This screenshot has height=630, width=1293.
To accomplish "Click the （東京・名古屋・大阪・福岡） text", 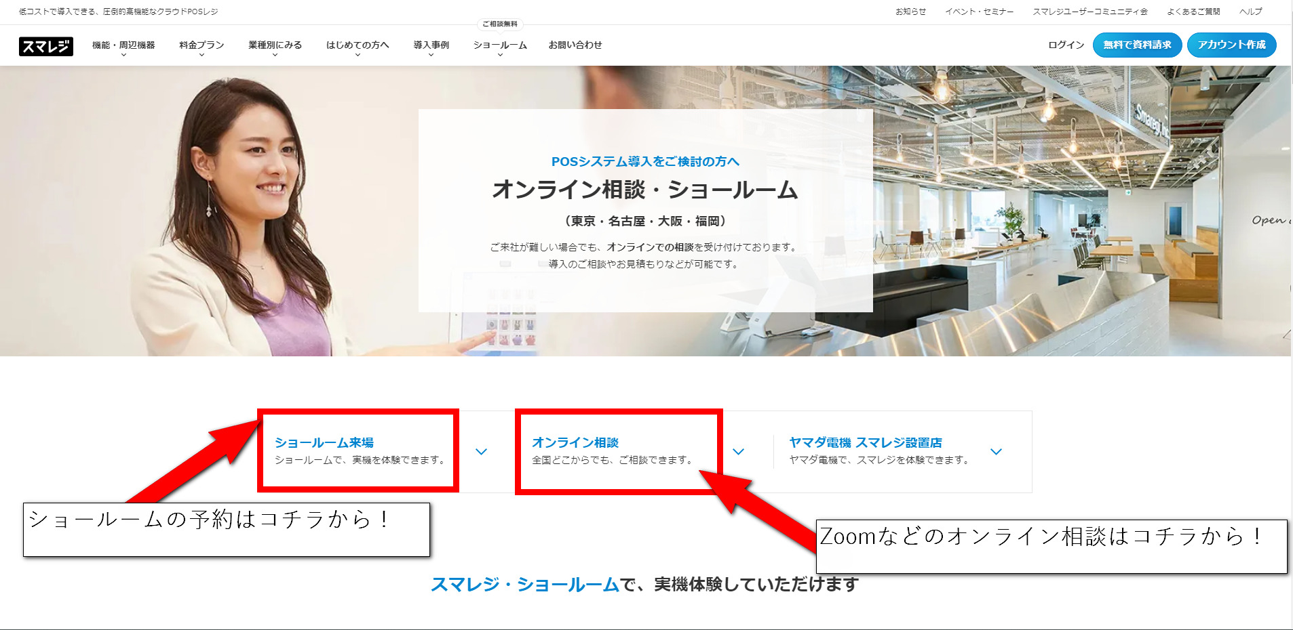I will point(645,221).
